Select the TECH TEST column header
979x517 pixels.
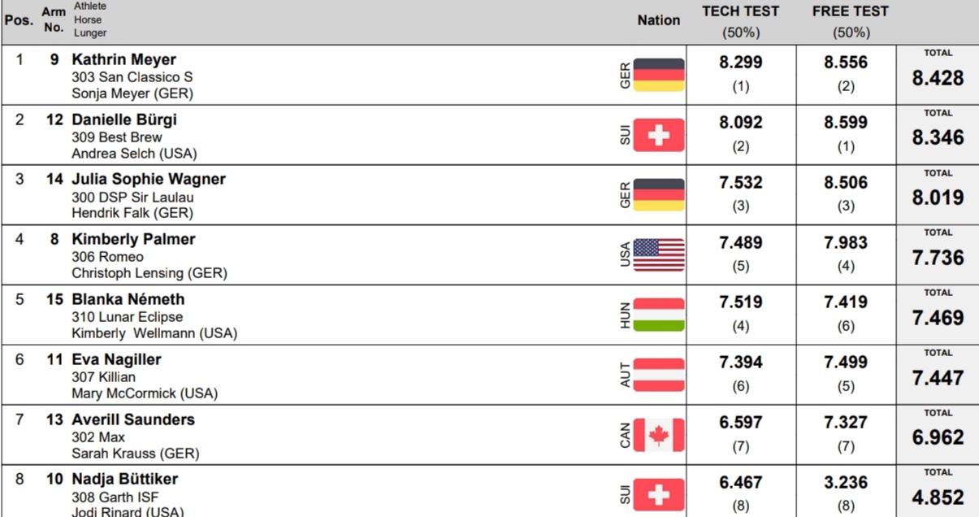740,22
